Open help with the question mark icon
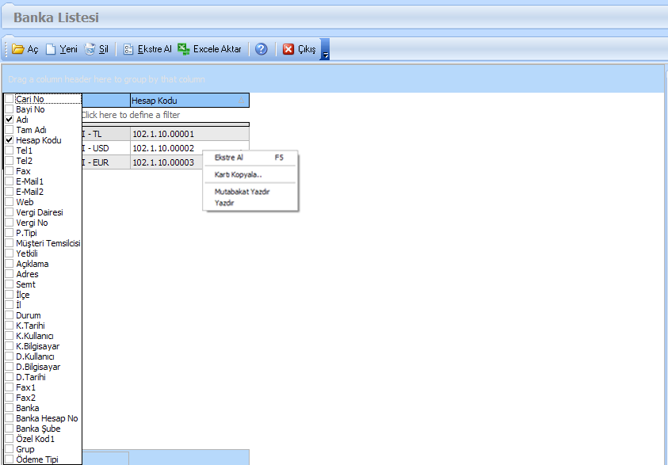The image size is (668, 465). (261, 49)
